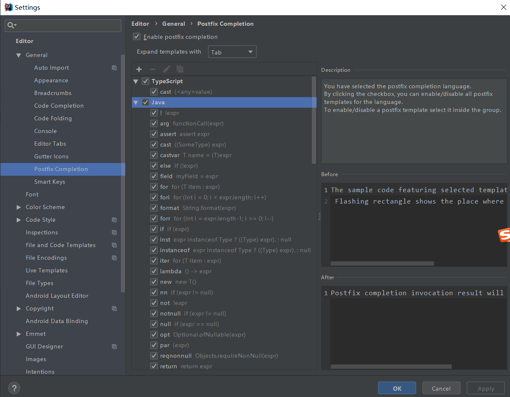Open the Expand templates with Tab dropdown

click(x=232, y=52)
